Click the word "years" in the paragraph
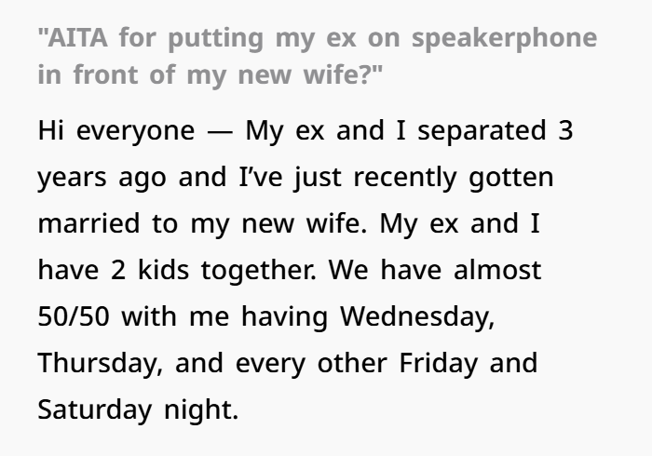652x456 pixels. (72, 180)
